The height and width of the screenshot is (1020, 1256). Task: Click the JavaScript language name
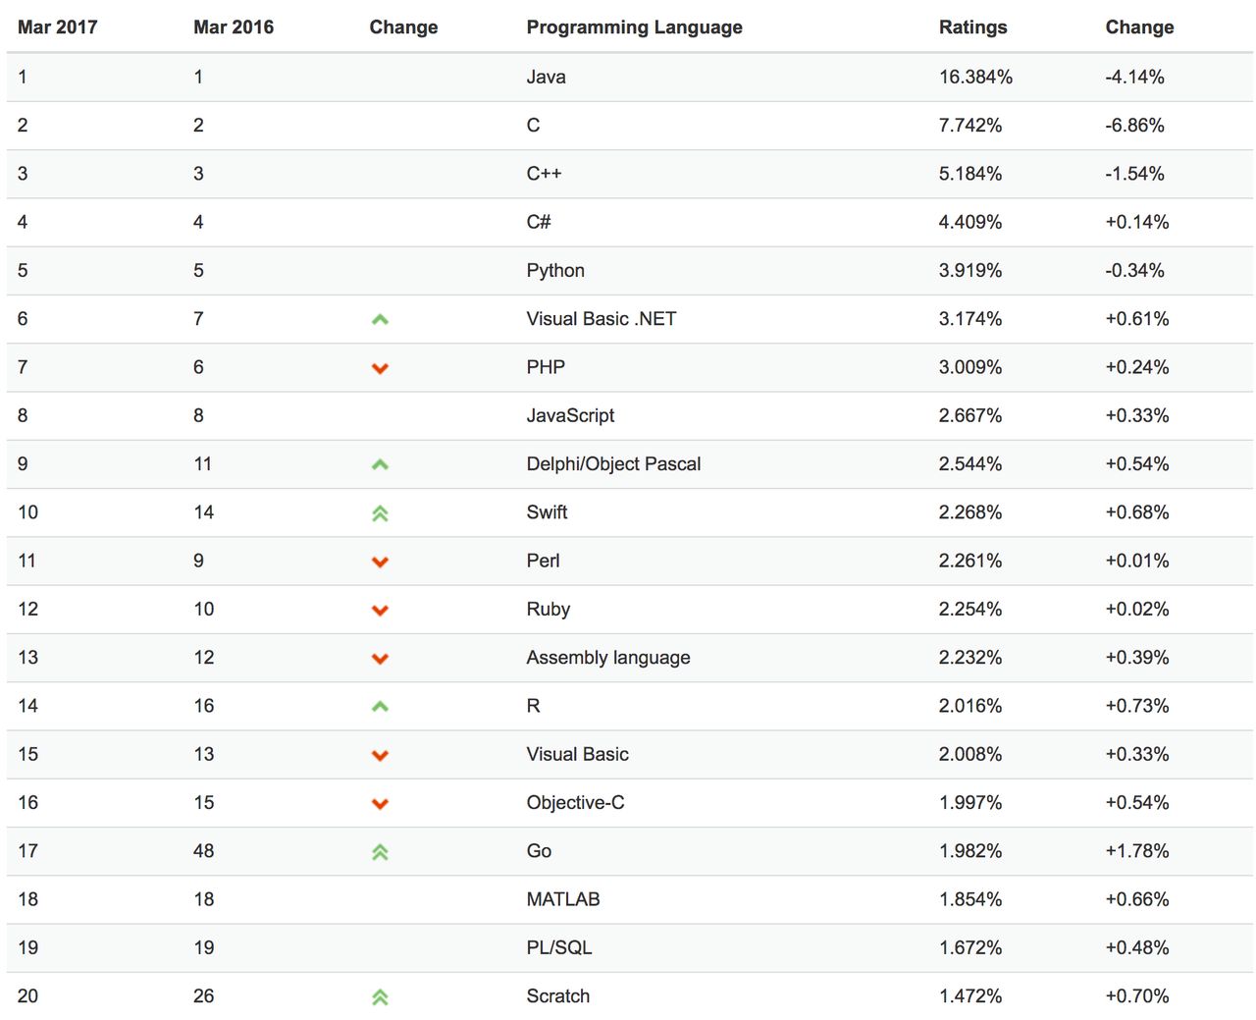(x=570, y=415)
